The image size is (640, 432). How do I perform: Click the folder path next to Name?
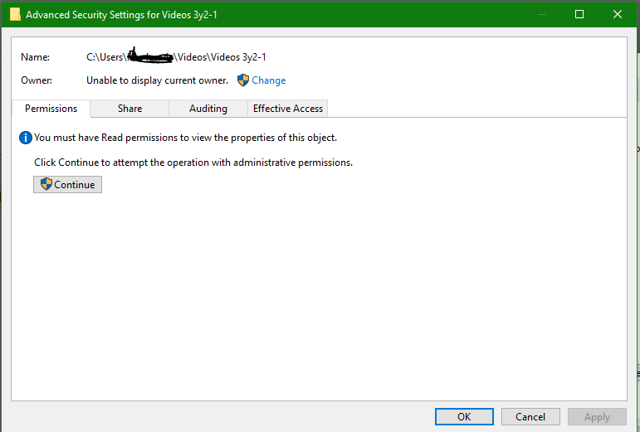click(x=176, y=57)
